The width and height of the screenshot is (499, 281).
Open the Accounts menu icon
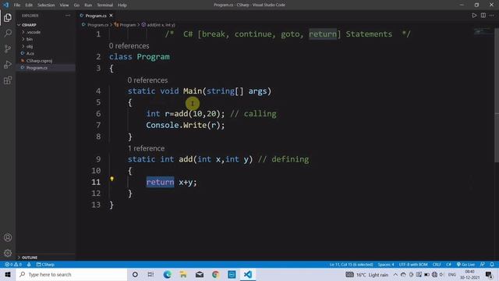point(8,237)
